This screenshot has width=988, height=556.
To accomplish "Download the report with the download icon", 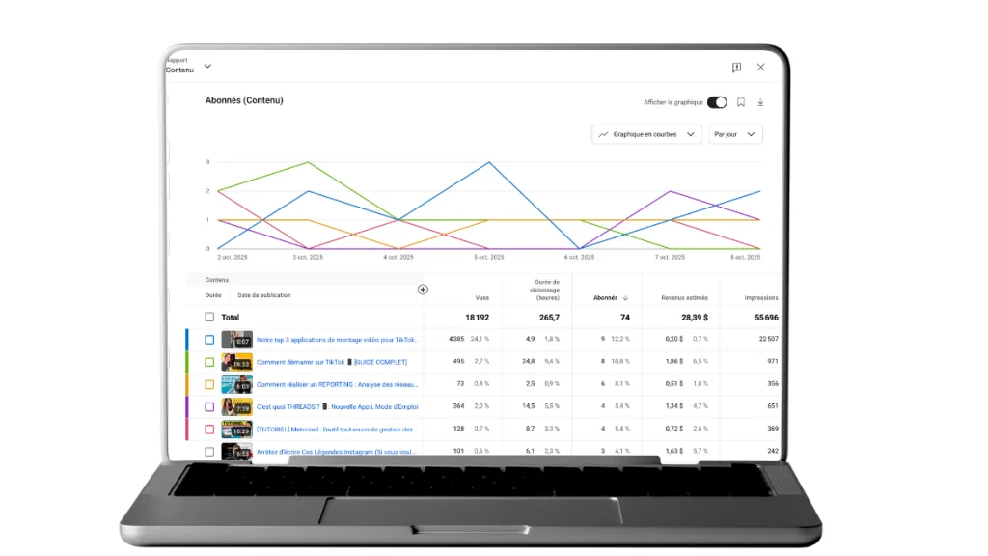I will pos(760,102).
